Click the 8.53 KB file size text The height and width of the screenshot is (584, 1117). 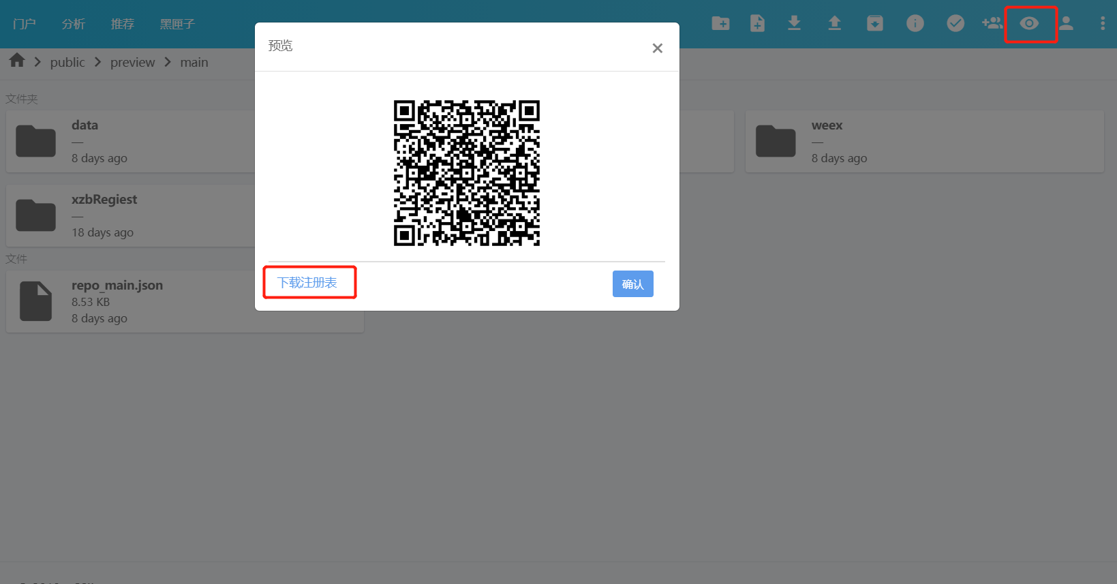91,302
